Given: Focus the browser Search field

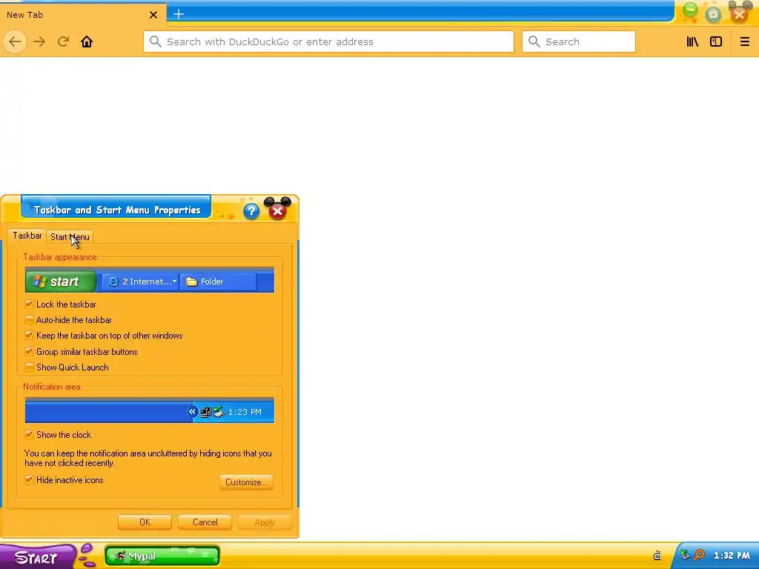Looking at the screenshot, I should coord(578,41).
